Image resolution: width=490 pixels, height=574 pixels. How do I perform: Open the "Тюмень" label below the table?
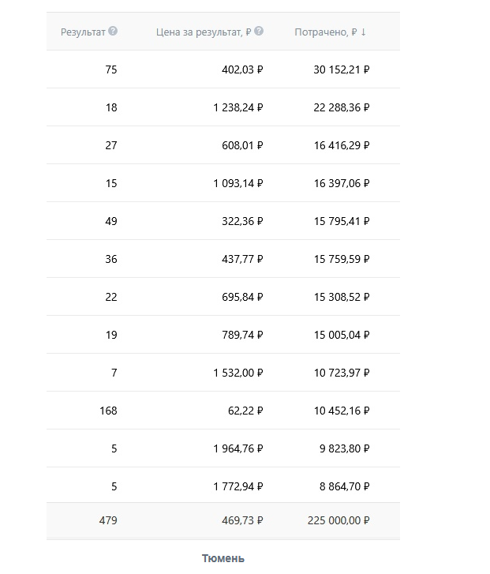pyautogui.click(x=223, y=558)
